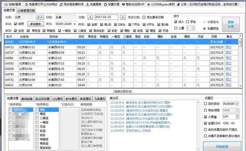Adjust 小黑屋 value stepper
Viewport: 246px width, 151px height.
click(x=237, y=117)
